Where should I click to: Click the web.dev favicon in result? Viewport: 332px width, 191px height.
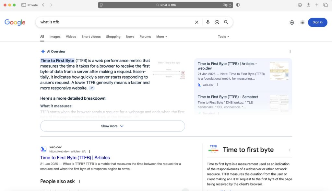(x=43, y=149)
